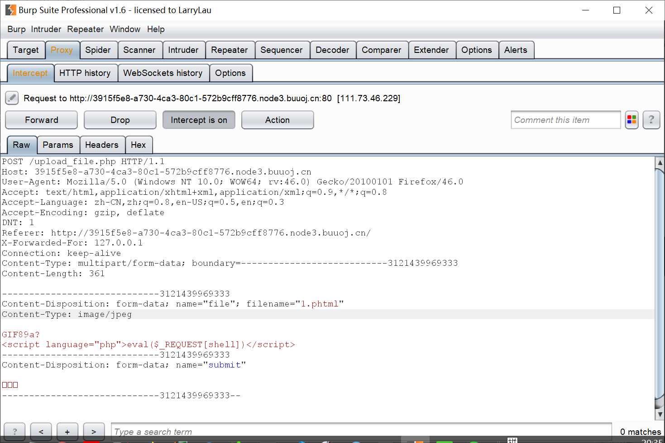Screen dimensions: 665x443
Task: Click the DNT: 1 header line
Action: (x=18, y=222)
